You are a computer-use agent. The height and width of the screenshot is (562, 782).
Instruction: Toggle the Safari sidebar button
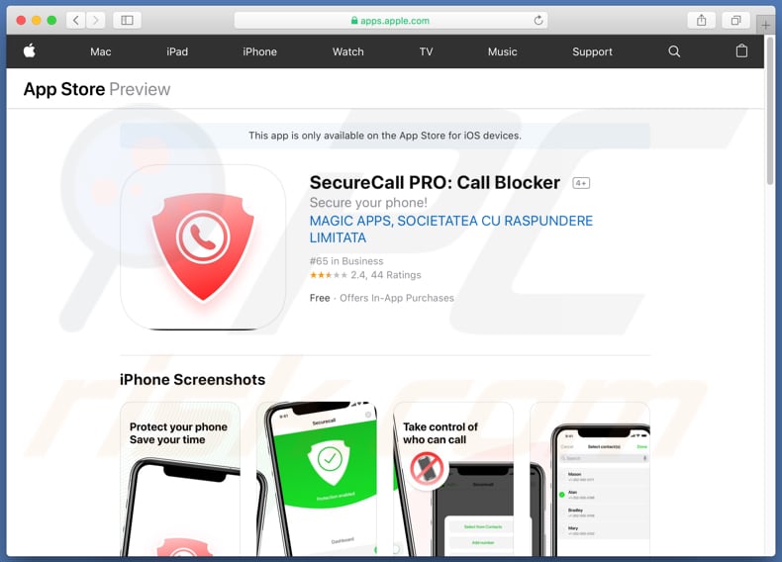click(x=127, y=21)
